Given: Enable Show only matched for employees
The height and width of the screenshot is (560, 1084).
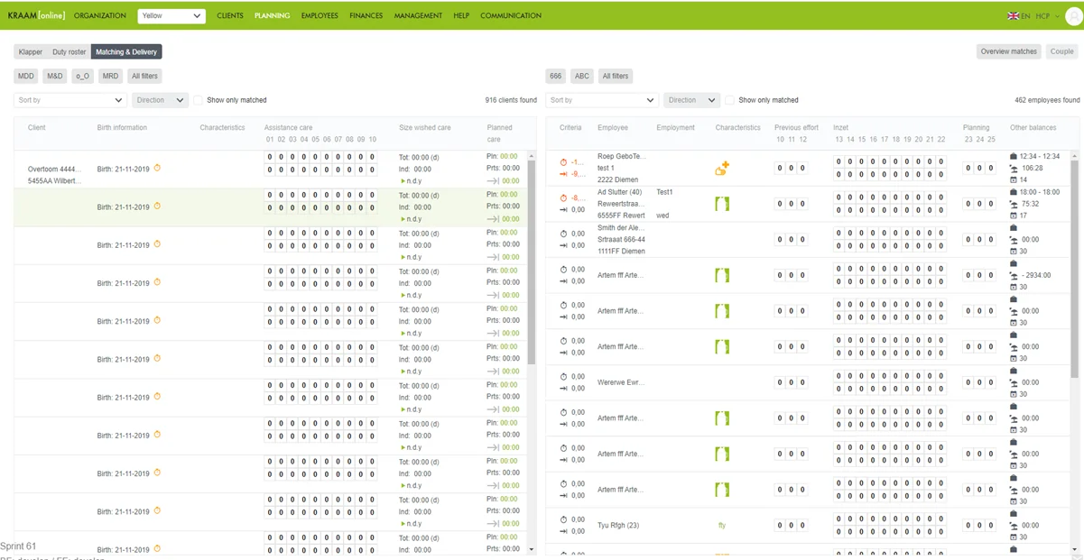Looking at the screenshot, I should 730,100.
